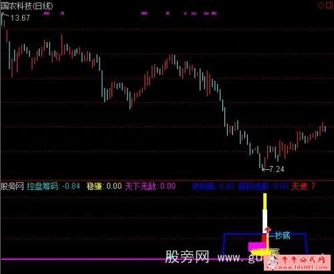Click the diamond icon at top right

(321, 5)
